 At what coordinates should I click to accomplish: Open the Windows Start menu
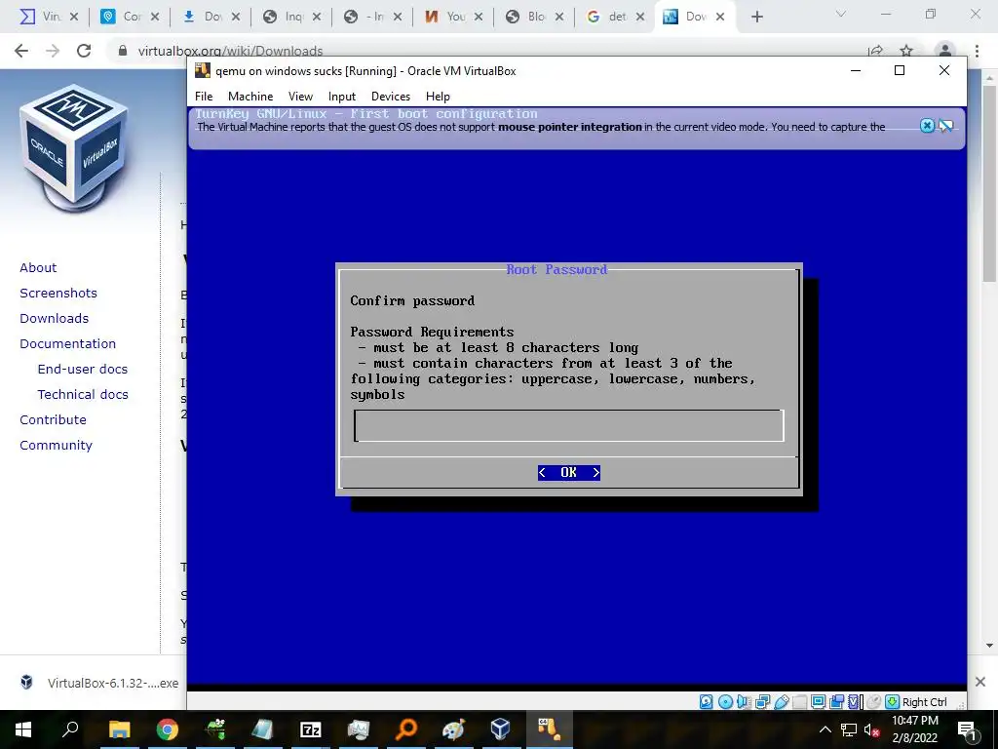point(23,729)
